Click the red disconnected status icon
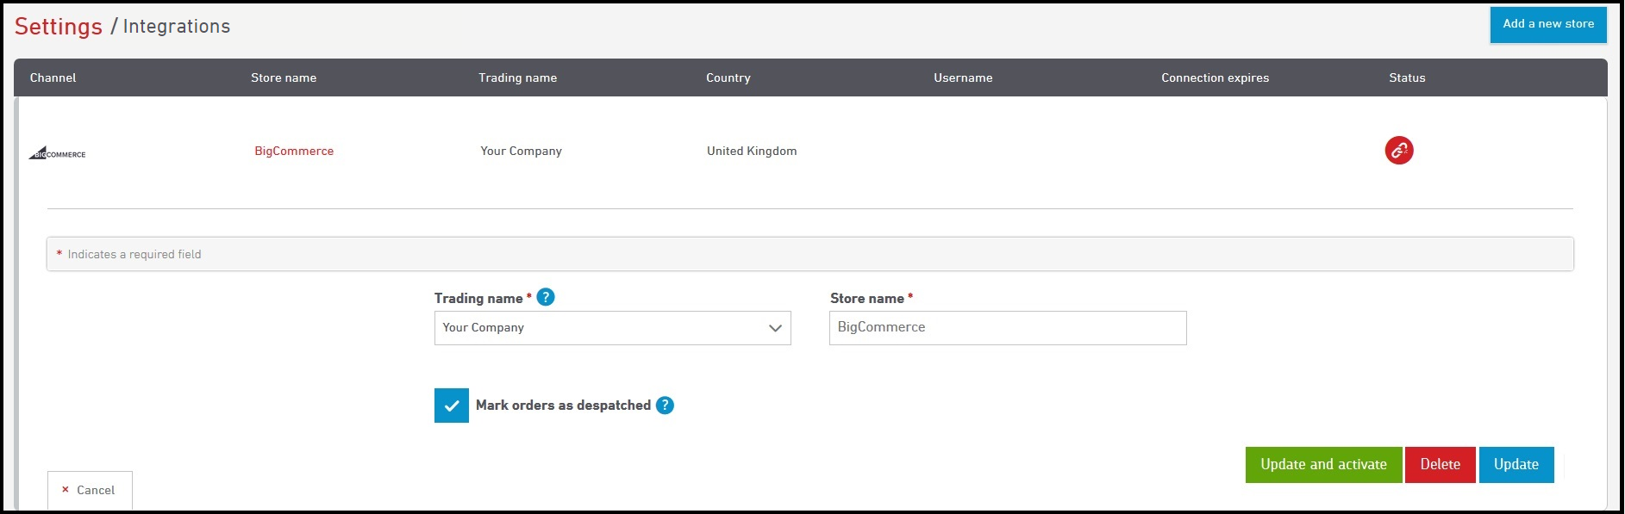The image size is (1625, 514). tap(1398, 151)
